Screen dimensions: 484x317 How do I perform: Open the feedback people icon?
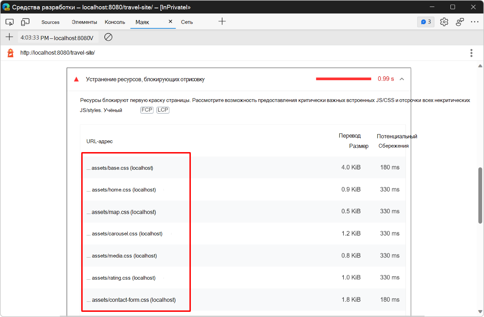point(460,22)
